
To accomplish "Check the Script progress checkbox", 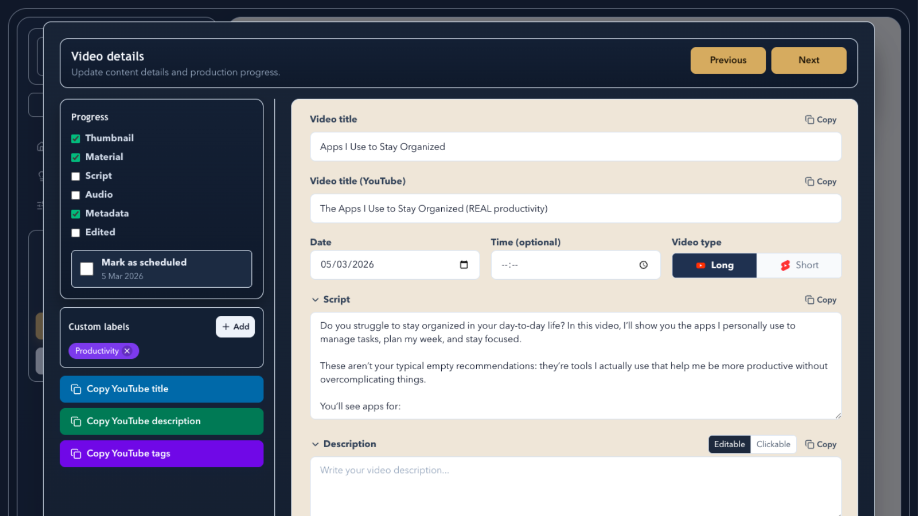I will point(75,176).
